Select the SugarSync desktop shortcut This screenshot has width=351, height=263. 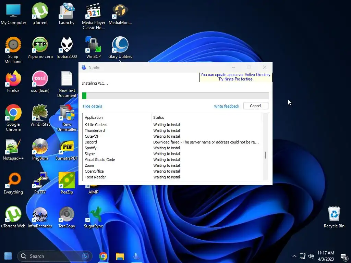click(93, 217)
